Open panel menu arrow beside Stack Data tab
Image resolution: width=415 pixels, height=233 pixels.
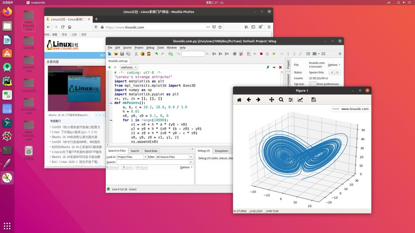coord(192,149)
